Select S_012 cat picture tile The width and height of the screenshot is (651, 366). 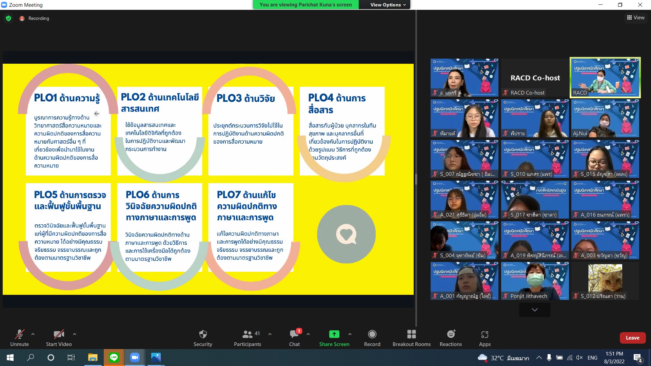(x=605, y=281)
